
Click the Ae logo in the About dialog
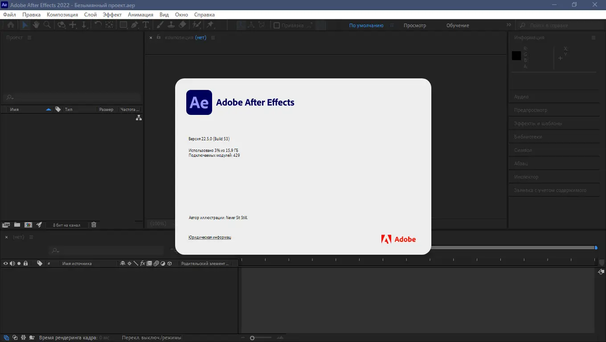pyautogui.click(x=199, y=102)
